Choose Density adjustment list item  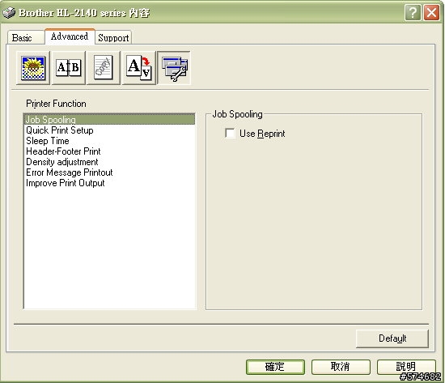109,162
